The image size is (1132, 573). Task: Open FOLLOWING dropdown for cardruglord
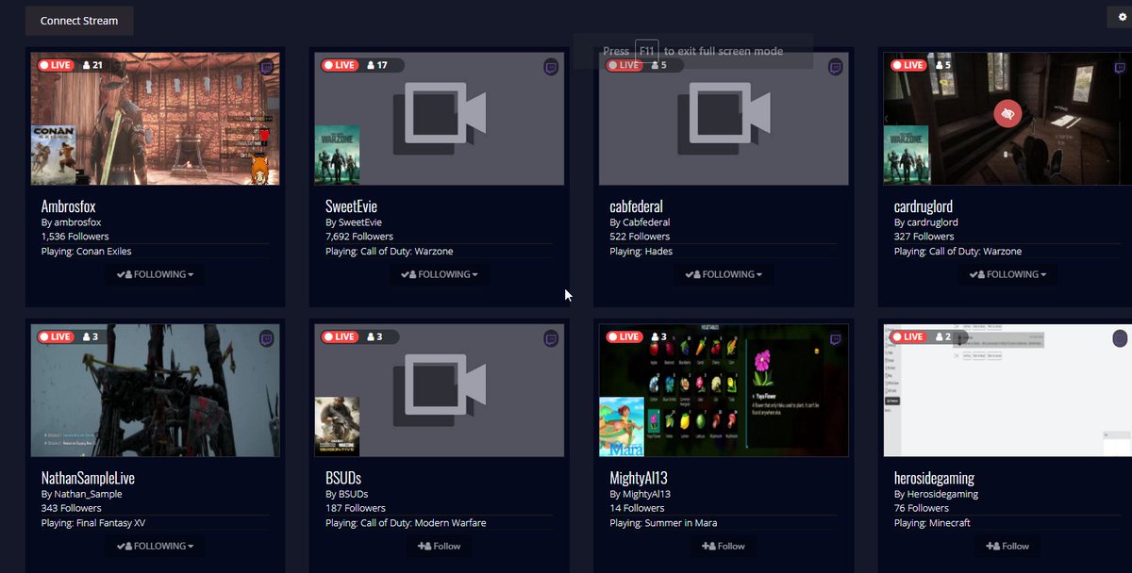(x=1007, y=274)
